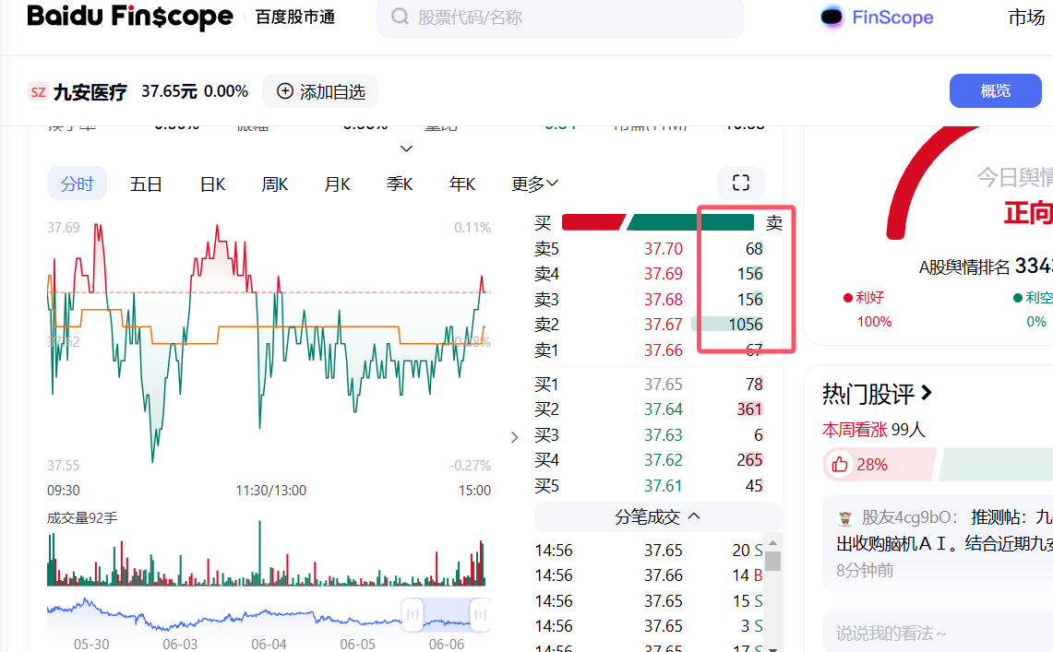This screenshot has height=652, width=1053.
Task: Click the buy/sell ratio bar
Action: (x=657, y=222)
